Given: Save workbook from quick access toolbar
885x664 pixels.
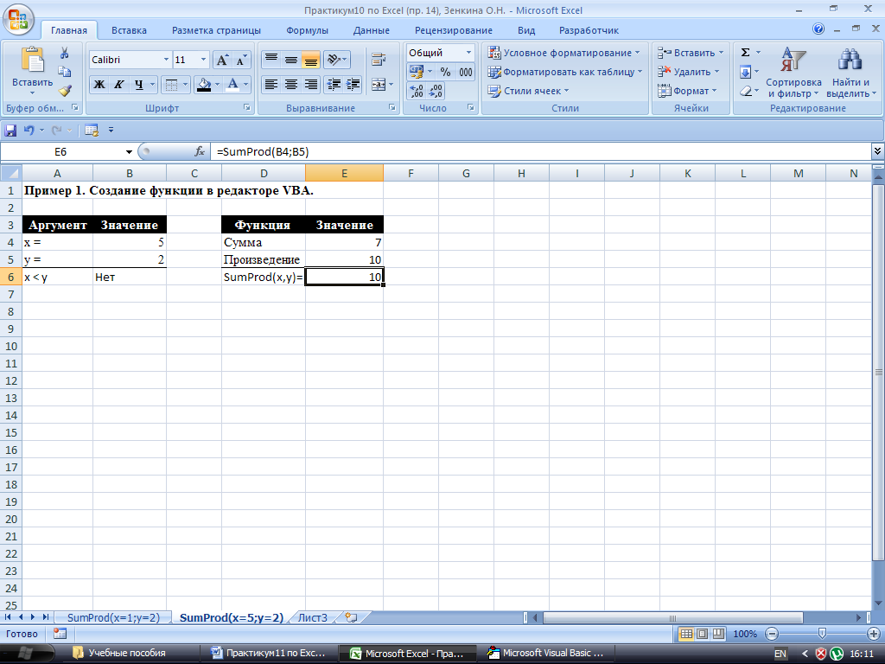Looking at the screenshot, I should [x=10, y=131].
